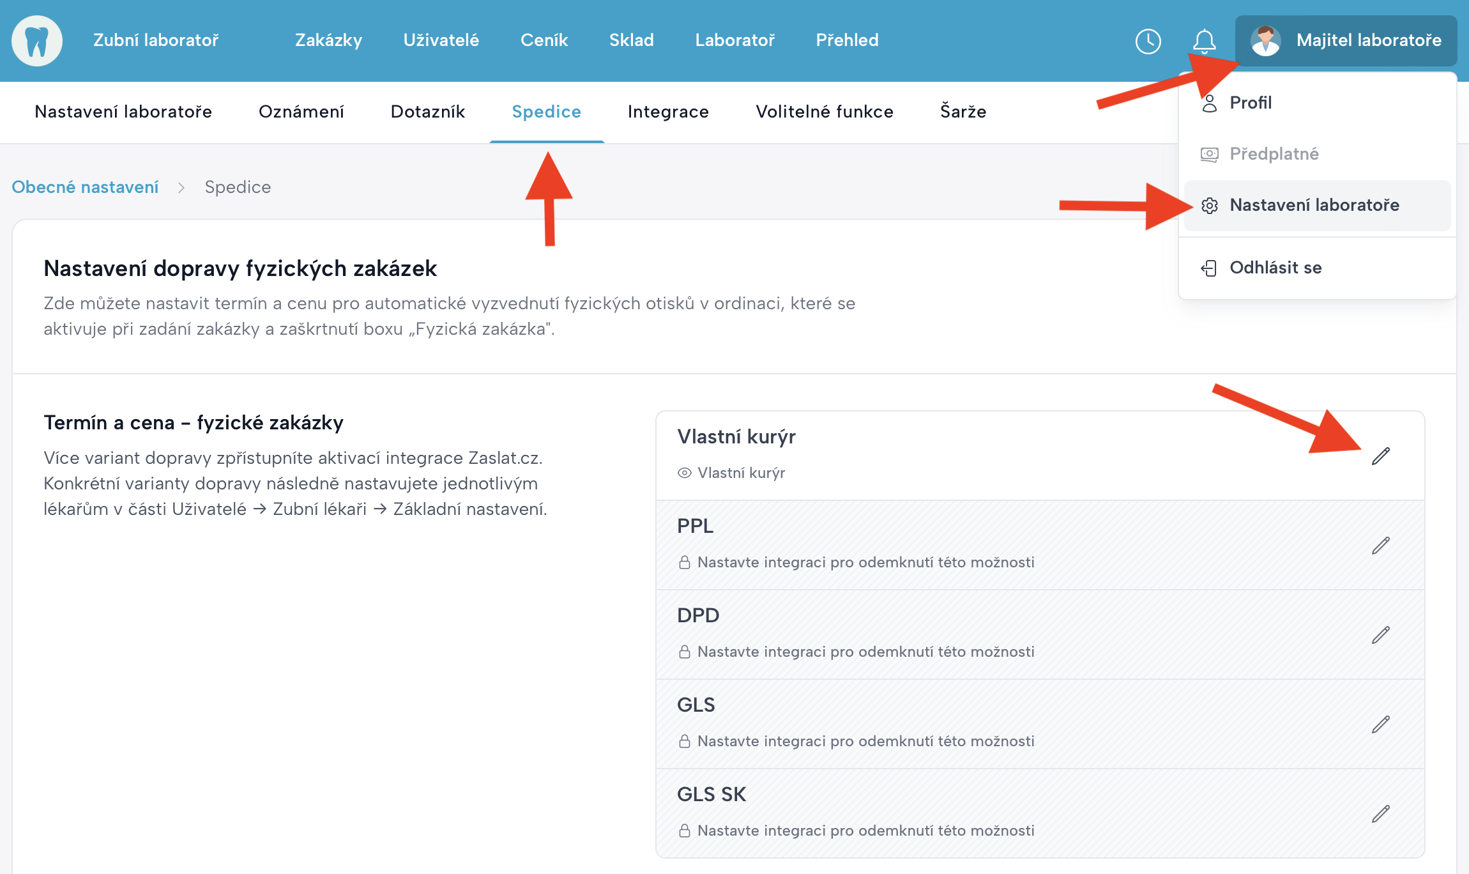Open the Volitelné funkce tab
The height and width of the screenshot is (874, 1469).
pos(824,112)
